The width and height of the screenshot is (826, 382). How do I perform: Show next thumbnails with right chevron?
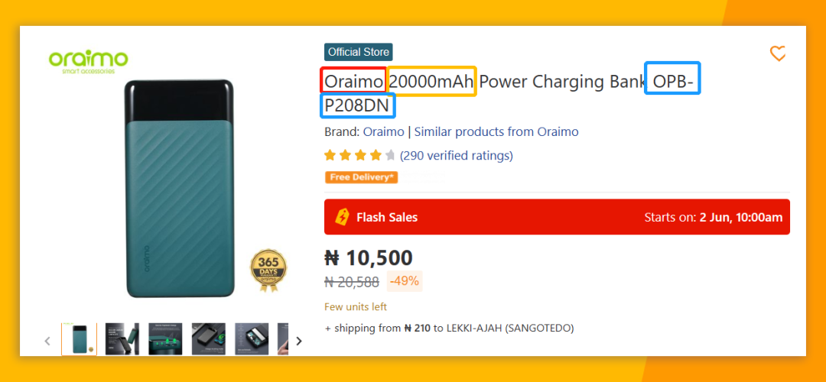(299, 341)
